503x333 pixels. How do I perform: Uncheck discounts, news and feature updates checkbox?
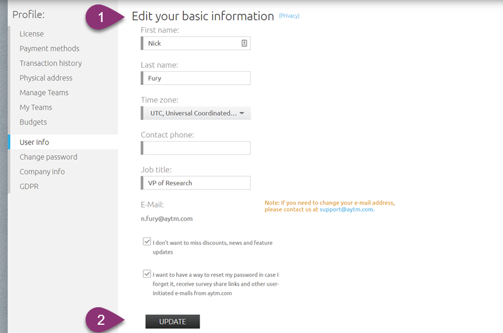[x=147, y=242]
